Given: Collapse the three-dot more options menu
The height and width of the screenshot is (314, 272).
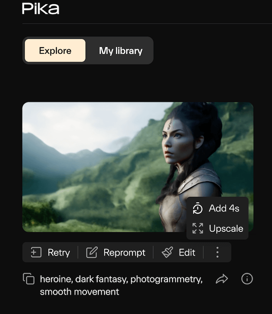Looking at the screenshot, I should (217, 252).
